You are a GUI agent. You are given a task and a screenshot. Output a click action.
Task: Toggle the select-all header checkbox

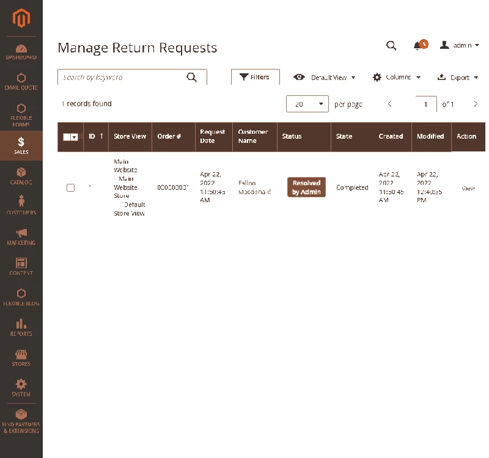(x=67, y=137)
